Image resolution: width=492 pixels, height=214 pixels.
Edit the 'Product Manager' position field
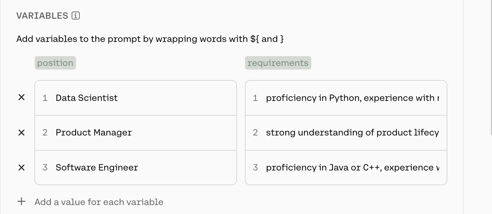136,133
